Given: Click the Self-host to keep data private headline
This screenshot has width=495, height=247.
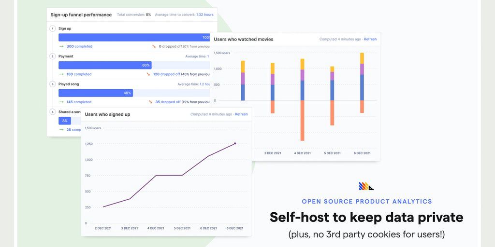Looking at the screenshot, I should point(366,218).
